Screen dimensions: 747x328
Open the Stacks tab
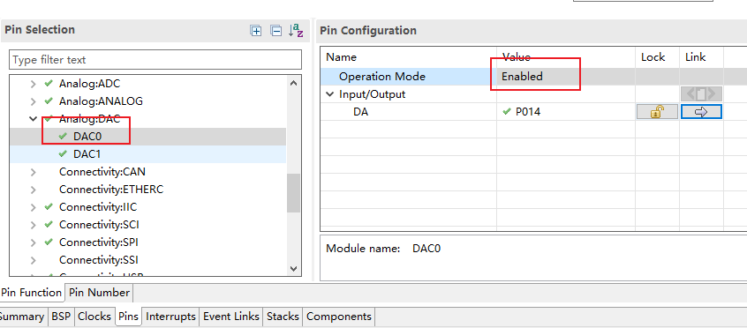pyautogui.click(x=283, y=317)
